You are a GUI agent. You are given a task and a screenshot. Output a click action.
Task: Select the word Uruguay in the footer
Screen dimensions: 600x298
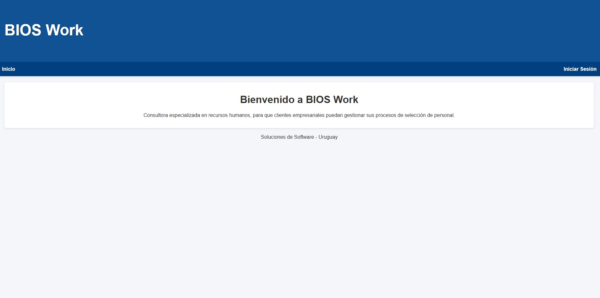(x=328, y=137)
